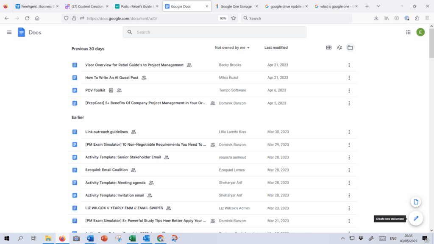The height and width of the screenshot is (244, 434).
Task: Open more options for LIZ WILCOX email swipes
Action: (349, 208)
